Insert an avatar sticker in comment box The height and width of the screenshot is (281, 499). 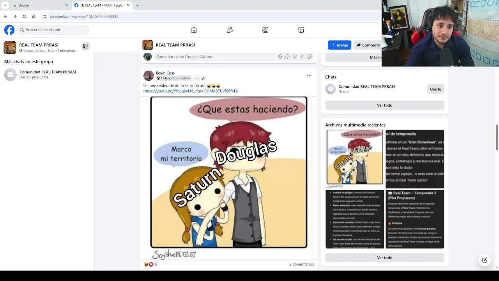tap(280, 57)
